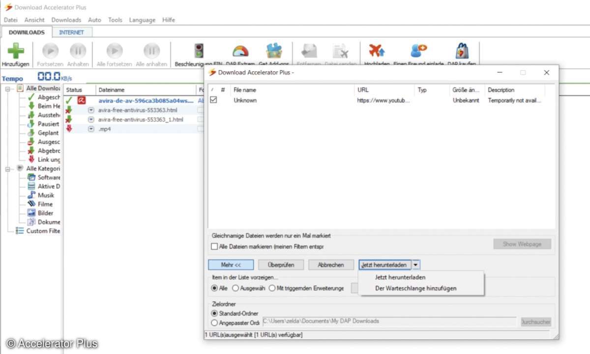Click the Durchsuchen button
The image size is (590, 354).
[536, 322]
